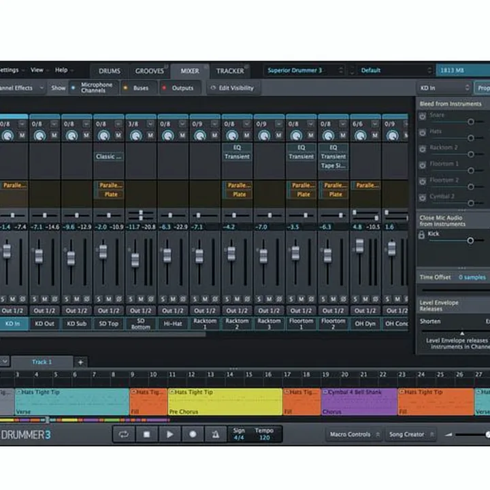
Task: Adjust the pan knob on Hi-Hat channel
Action: pyautogui.click(x=168, y=135)
